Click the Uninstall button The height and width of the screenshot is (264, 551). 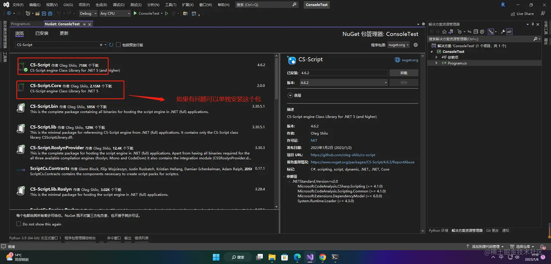[x=404, y=73]
